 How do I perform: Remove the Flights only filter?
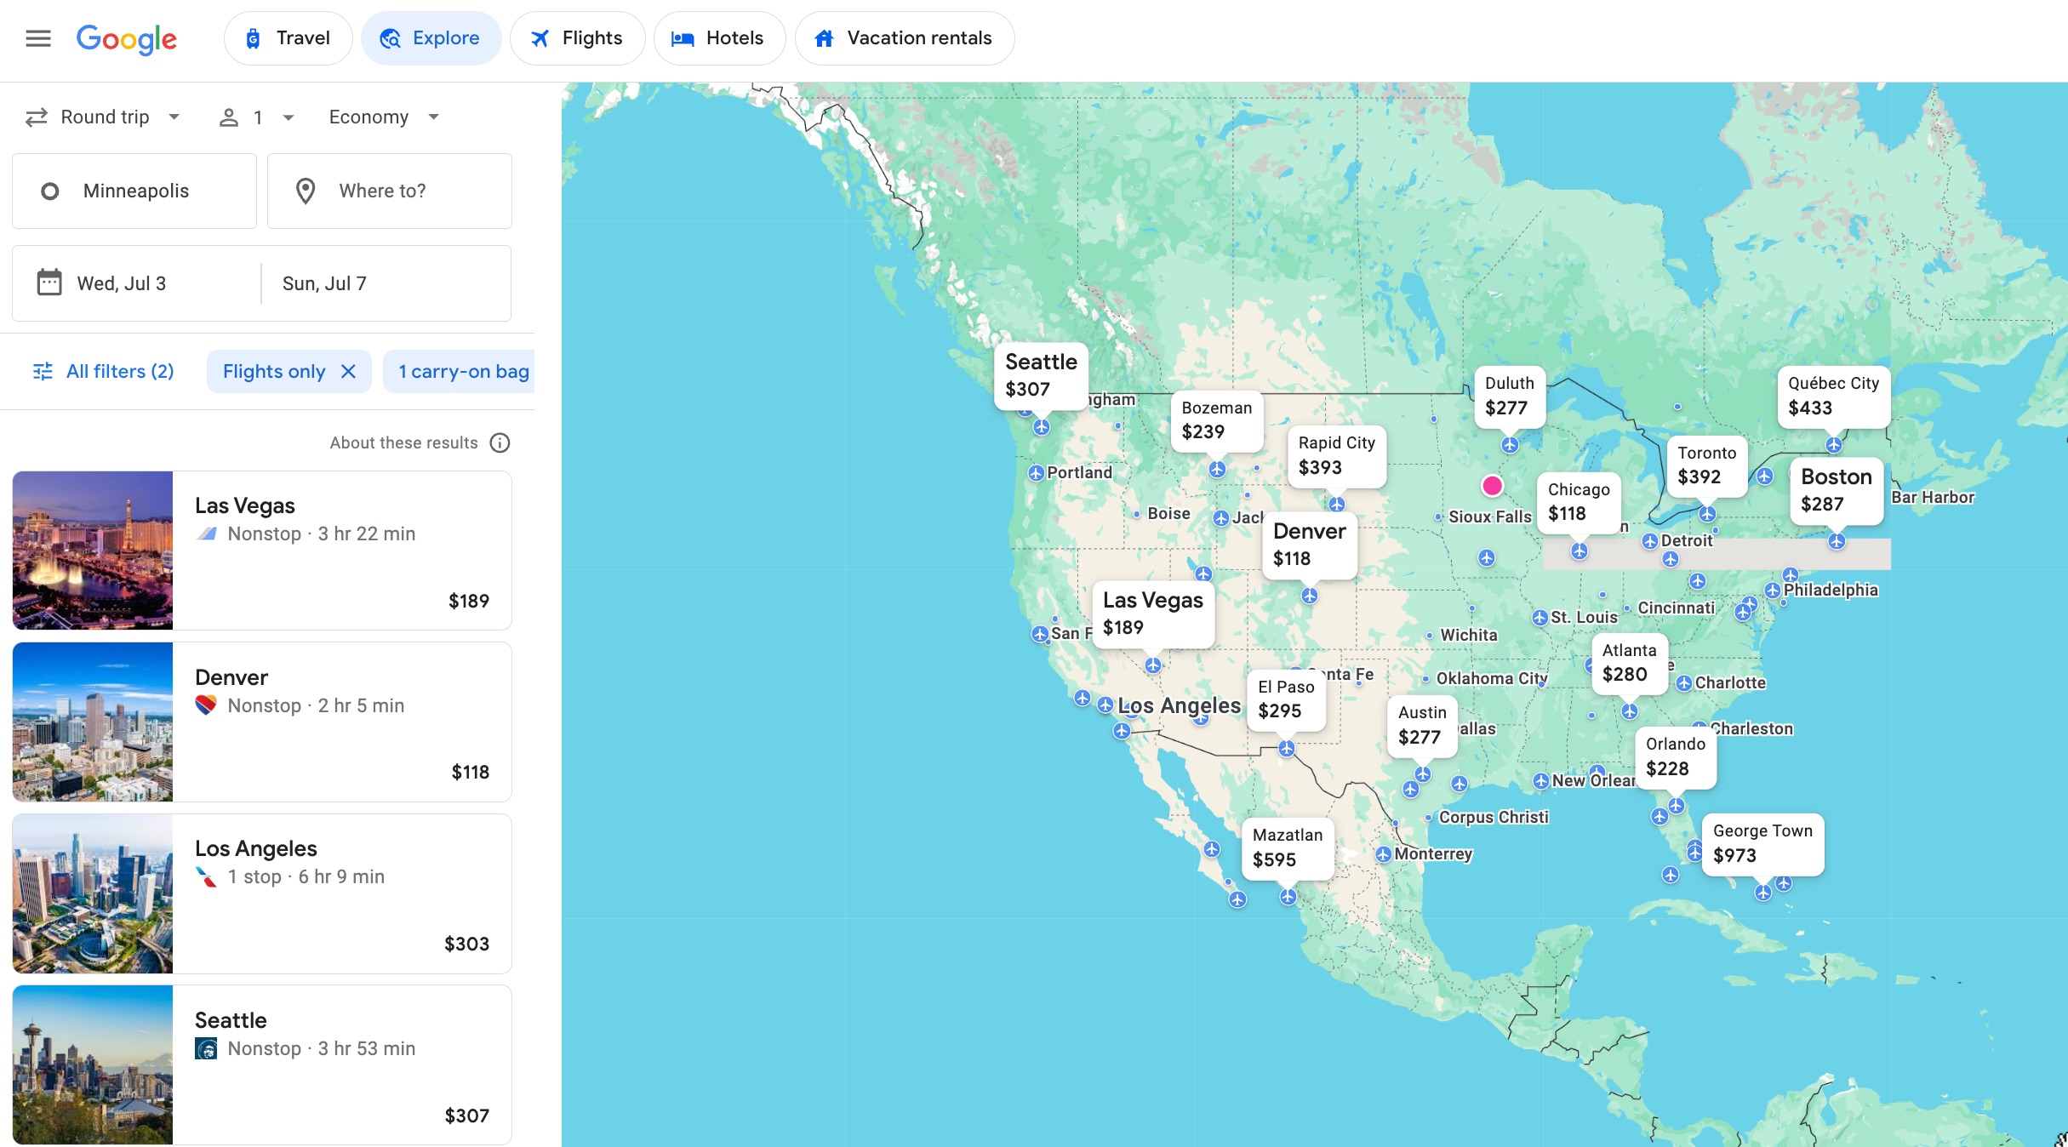tap(348, 372)
